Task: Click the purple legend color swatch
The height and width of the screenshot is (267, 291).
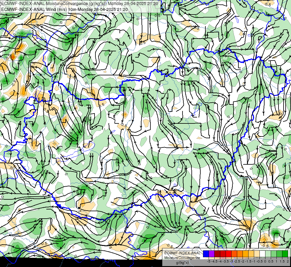Action: point(212,254)
